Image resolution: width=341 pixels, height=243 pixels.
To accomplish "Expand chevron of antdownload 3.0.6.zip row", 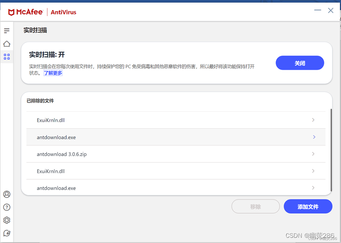I will (x=313, y=154).
